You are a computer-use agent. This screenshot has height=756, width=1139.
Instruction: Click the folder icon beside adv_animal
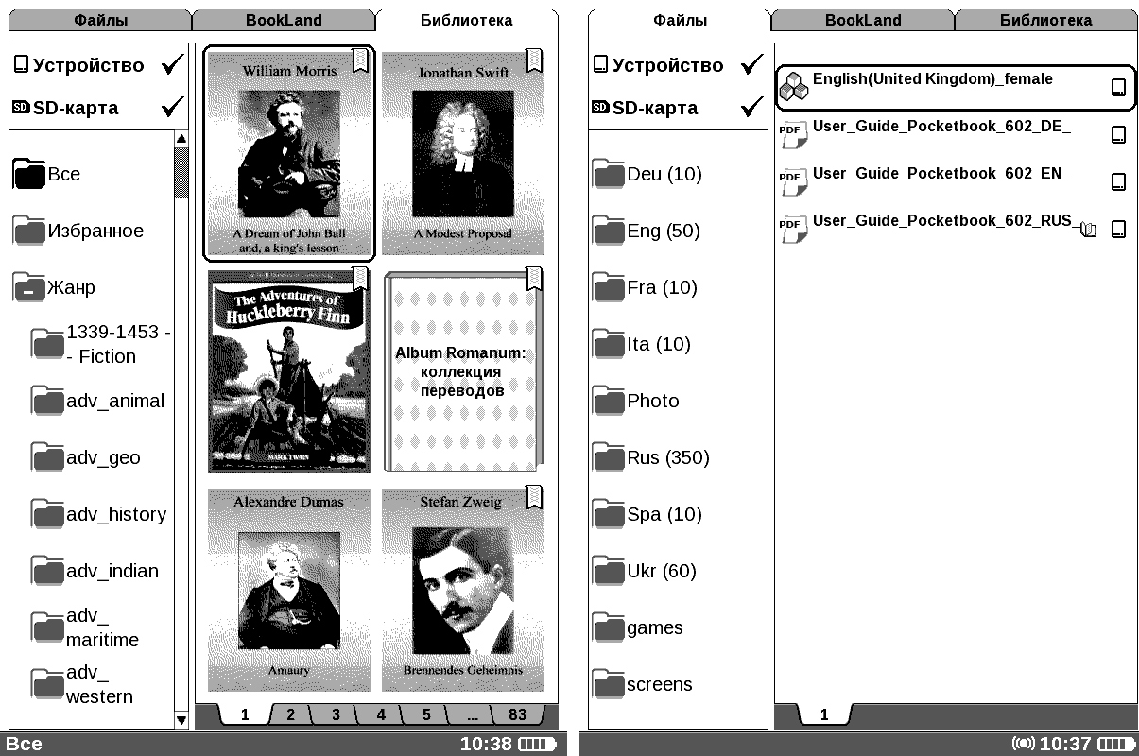click(x=47, y=402)
